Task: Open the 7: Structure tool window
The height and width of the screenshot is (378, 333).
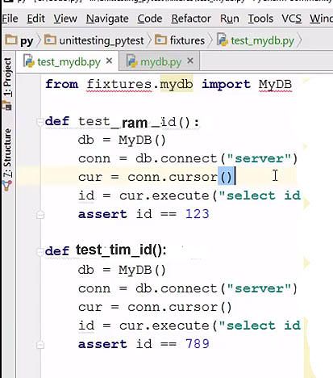Action: [7, 159]
